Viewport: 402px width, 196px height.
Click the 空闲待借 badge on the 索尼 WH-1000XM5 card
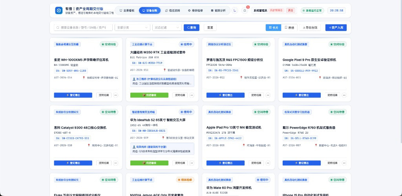coord(109,44)
